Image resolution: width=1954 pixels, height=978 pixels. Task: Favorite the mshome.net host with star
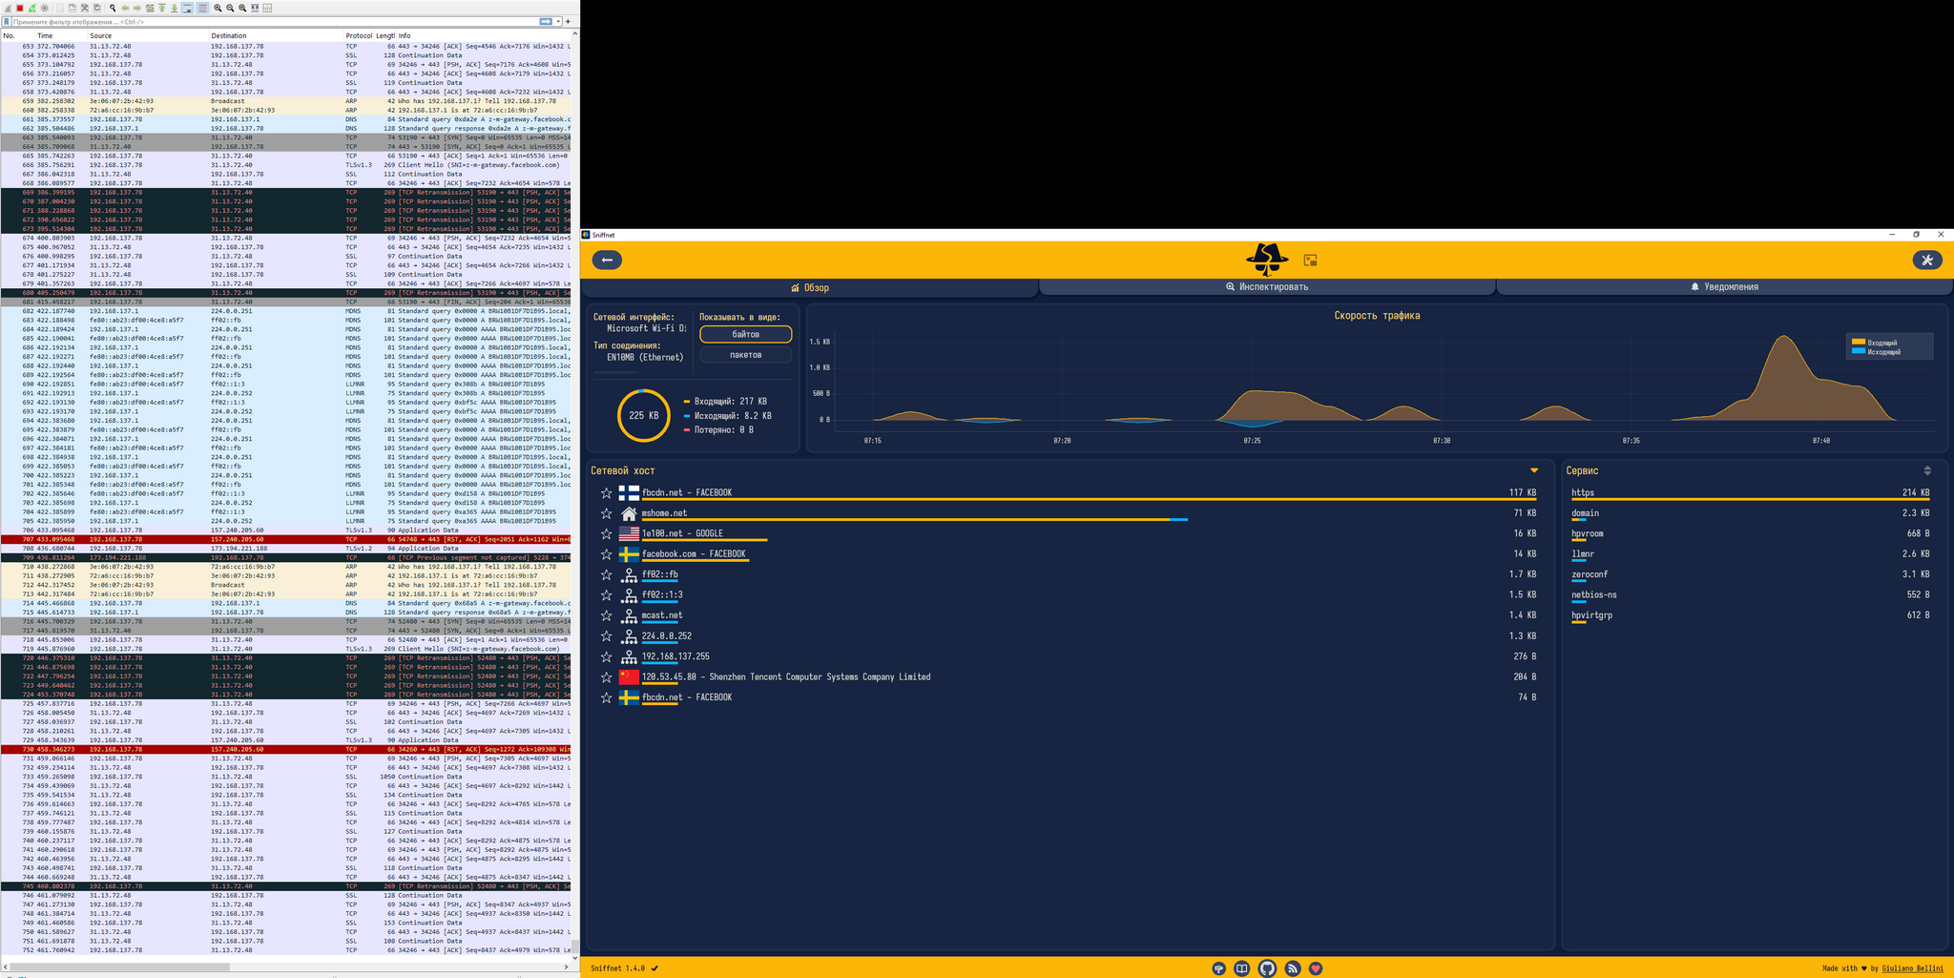coord(606,513)
